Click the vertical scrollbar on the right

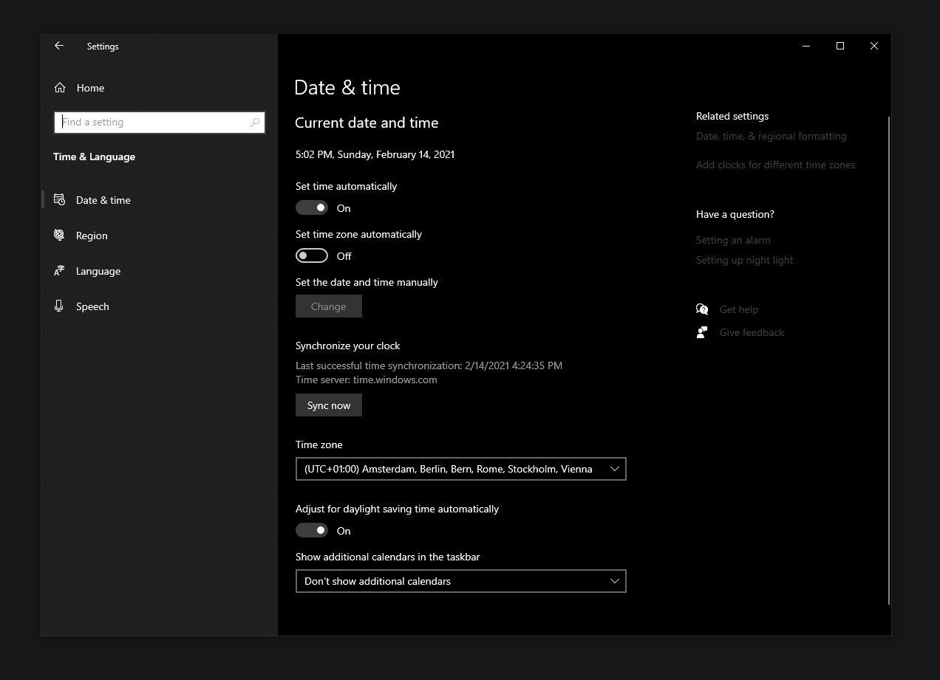tap(889, 360)
